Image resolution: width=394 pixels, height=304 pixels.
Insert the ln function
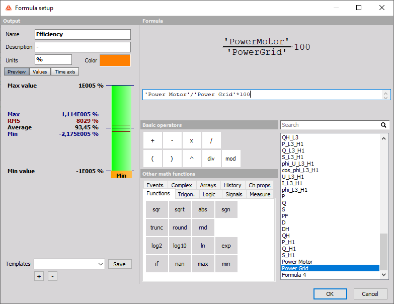point(203,246)
